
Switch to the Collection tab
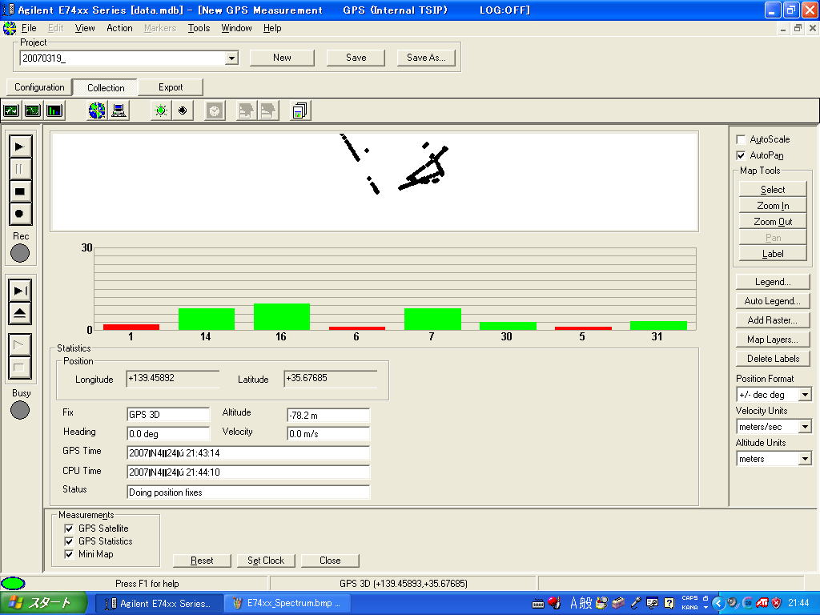pos(106,87)
